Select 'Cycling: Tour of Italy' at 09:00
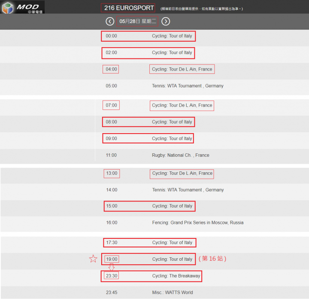 (172, 138)
